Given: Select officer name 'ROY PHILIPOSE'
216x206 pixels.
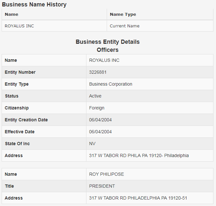Looking at the screenshot, I should click(106, 174).
